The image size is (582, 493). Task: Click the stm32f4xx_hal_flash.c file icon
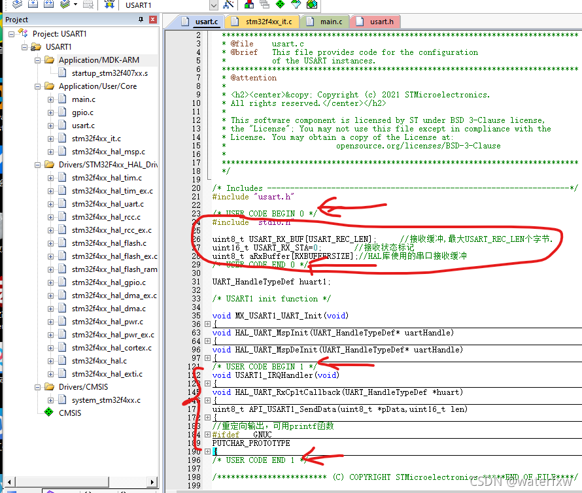tap(62, 243)
